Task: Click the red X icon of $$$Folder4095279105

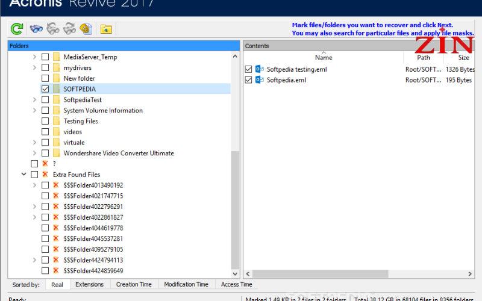Action: [x=55, y=249]
